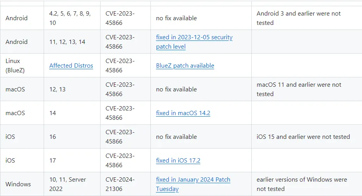Open 'fixed in January 2024 Patch Tuesday' link

[x=193, y=184]
